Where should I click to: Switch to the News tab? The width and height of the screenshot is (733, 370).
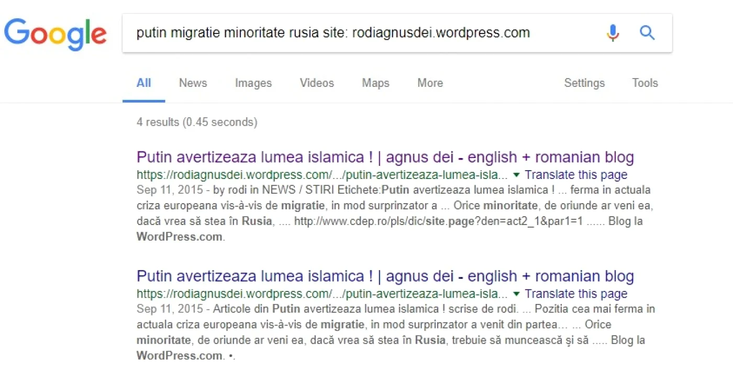point(193,83)
